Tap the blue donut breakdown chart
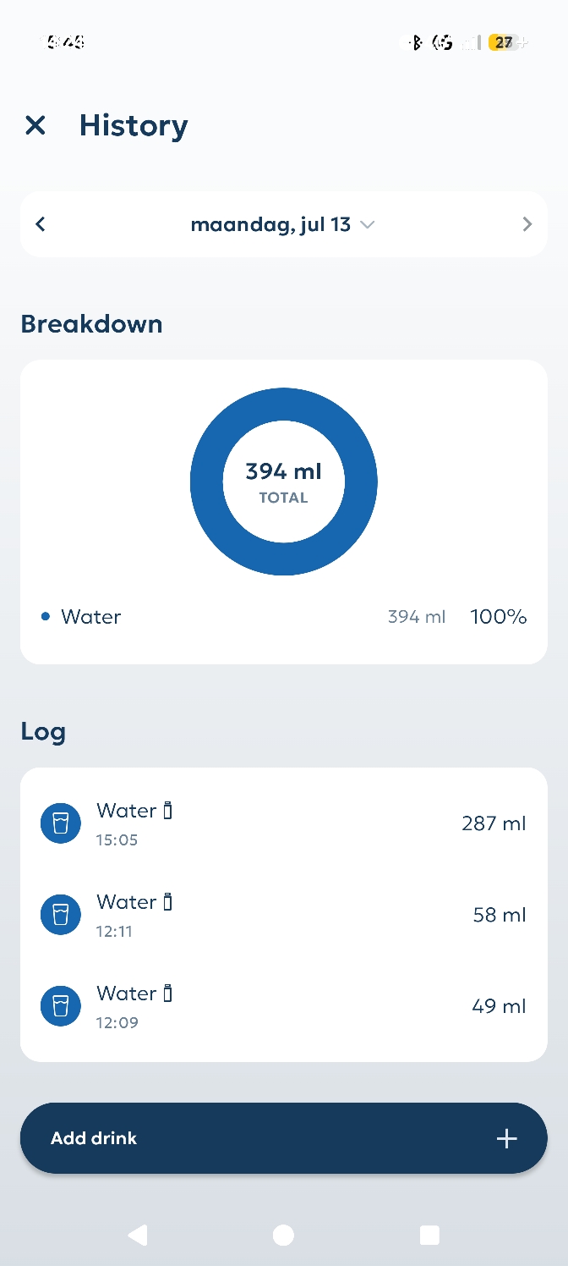The height and width of the screenshot is (1266, 568). 284,482
